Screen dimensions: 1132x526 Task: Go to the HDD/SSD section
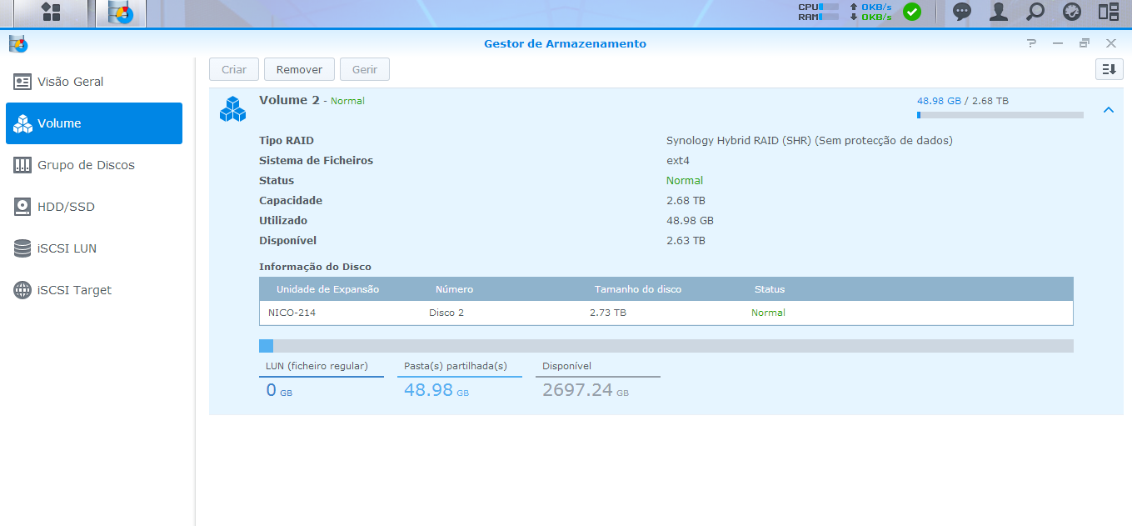(94, 207)
